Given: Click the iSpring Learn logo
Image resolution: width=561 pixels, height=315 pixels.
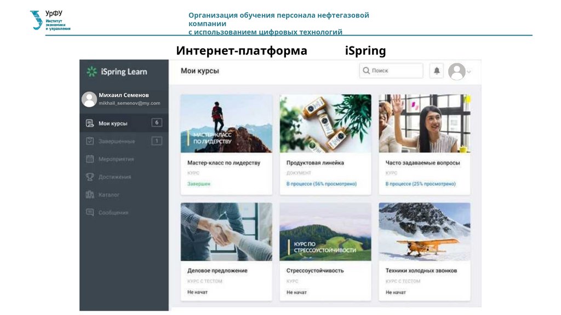Looking at the screenshot, I should (117, 72).
